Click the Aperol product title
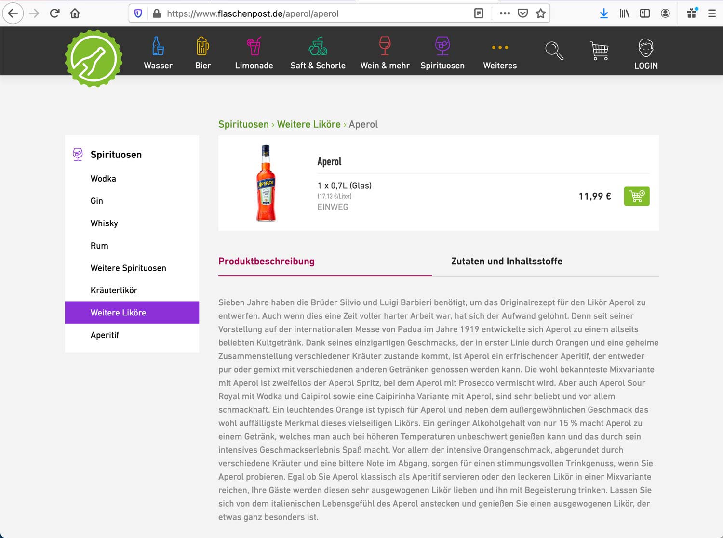The height and width of the screenshot is (538, 723). pyautogui.click(x=329, y=162)
